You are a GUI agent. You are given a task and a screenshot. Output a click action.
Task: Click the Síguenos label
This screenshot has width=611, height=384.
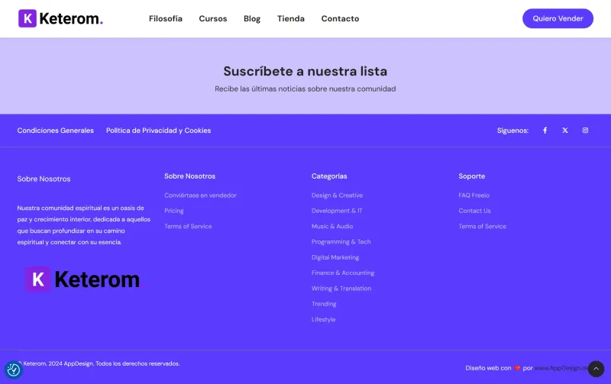[512, 131]
